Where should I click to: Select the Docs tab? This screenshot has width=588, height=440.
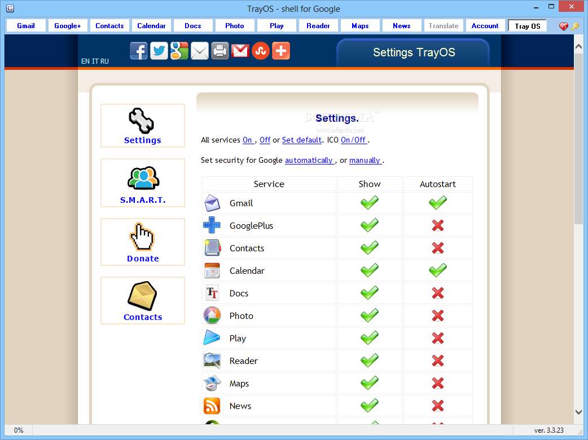193,26
